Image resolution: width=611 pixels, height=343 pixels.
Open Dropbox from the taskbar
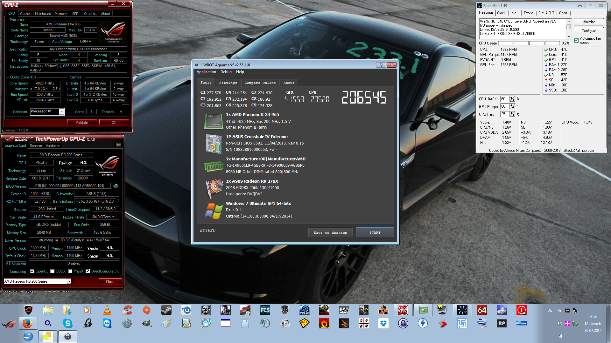[383, 324]
